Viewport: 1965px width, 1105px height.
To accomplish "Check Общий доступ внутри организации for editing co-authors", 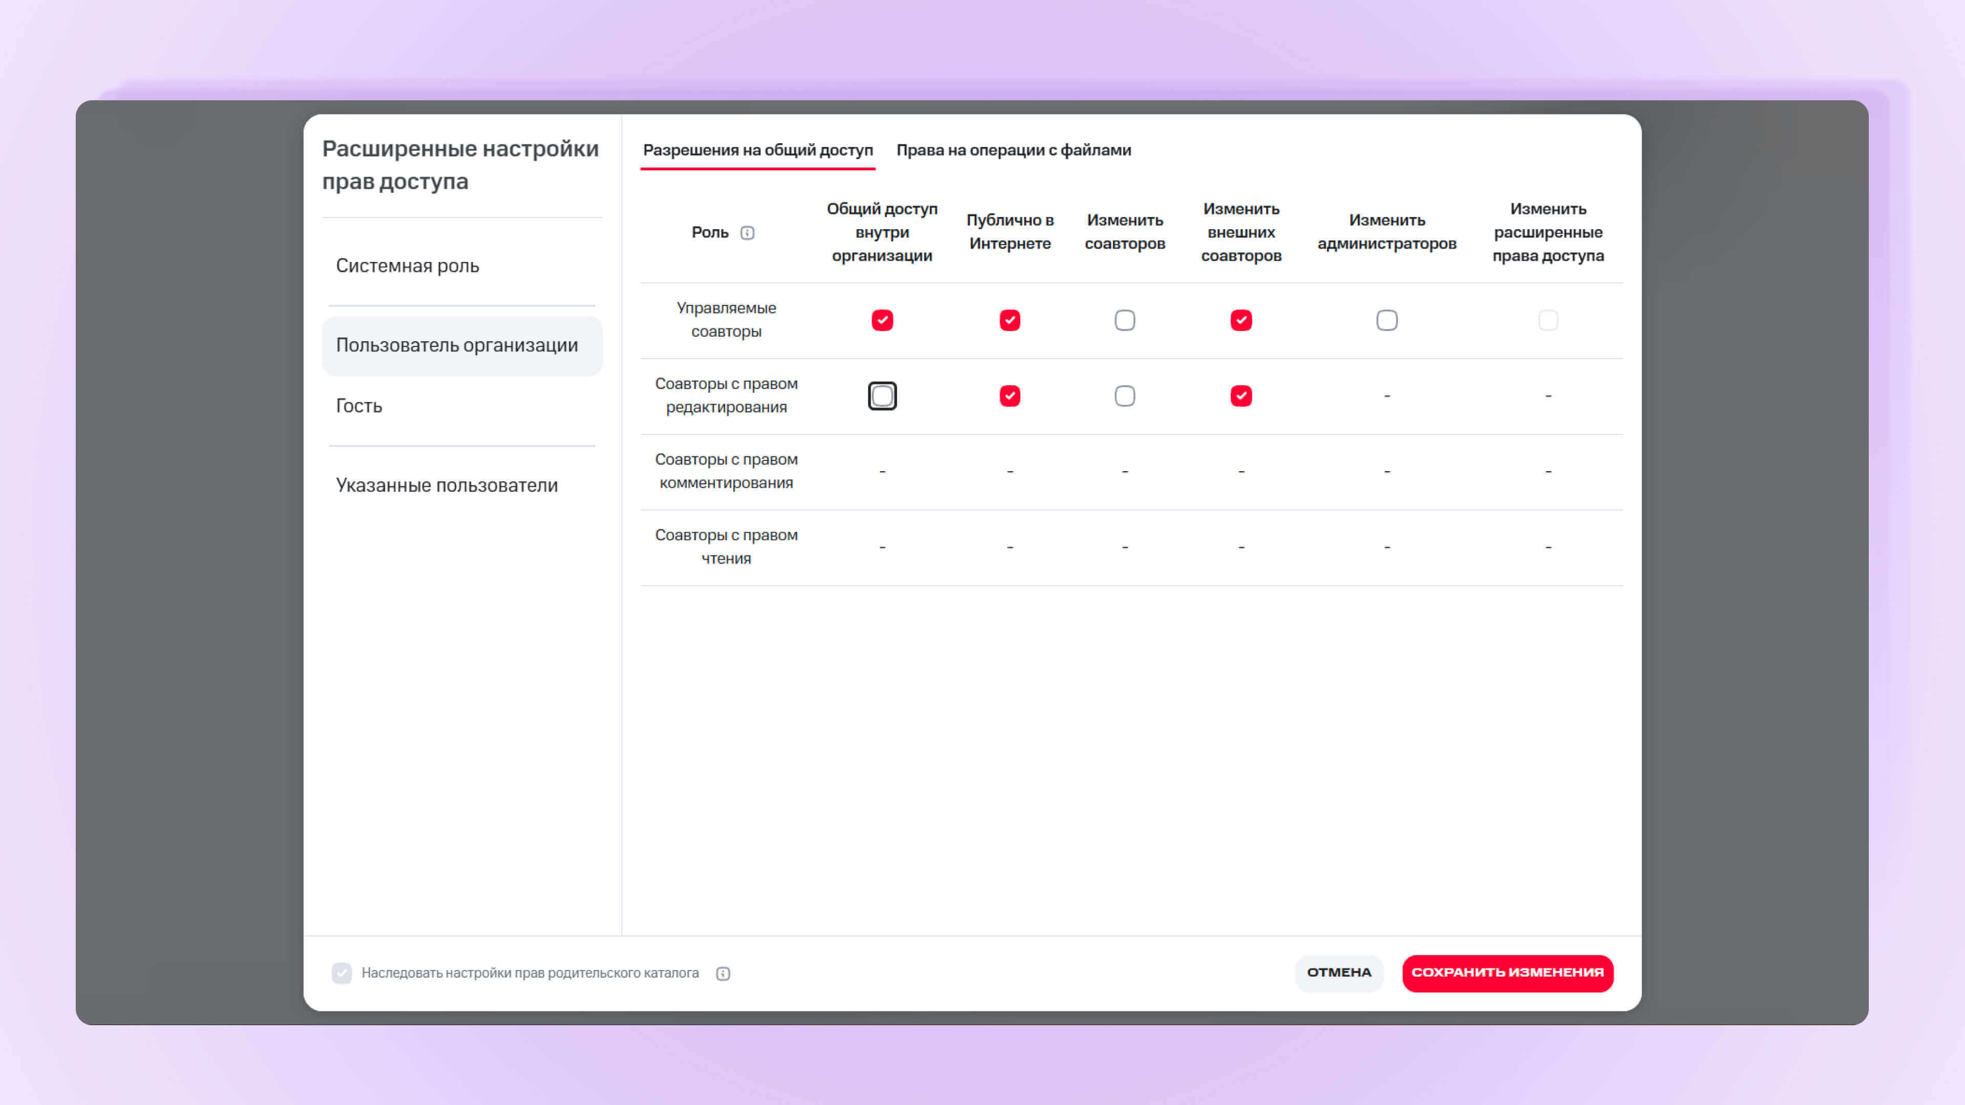I will click(x=883, y=396).
